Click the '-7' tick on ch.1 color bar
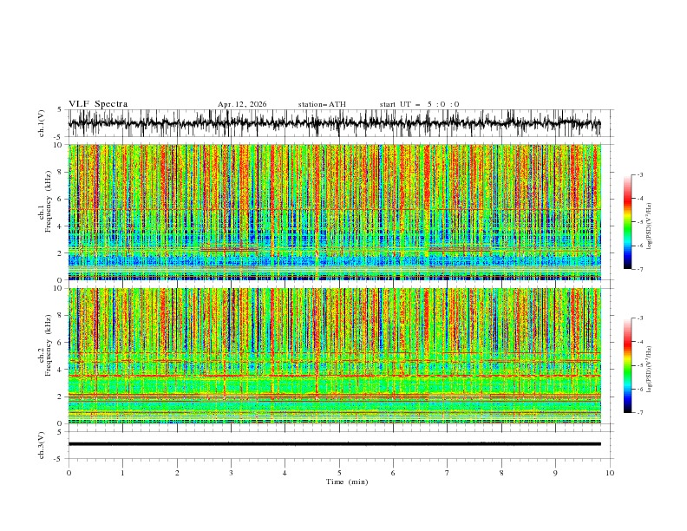Image resolution: width=687 pixels, height=531 pixels. coord(639,269)
